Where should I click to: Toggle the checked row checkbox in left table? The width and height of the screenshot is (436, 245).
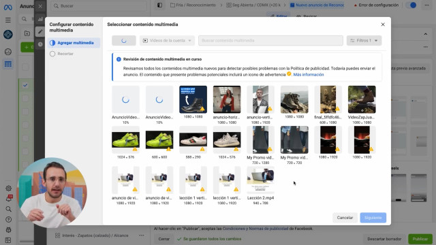pyautogui.click(x=25, y=85)
